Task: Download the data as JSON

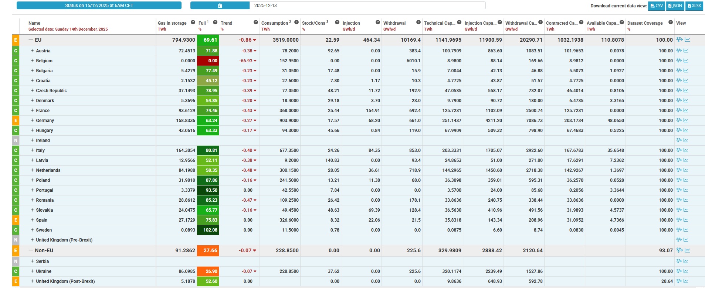Action: coord(675,6)
